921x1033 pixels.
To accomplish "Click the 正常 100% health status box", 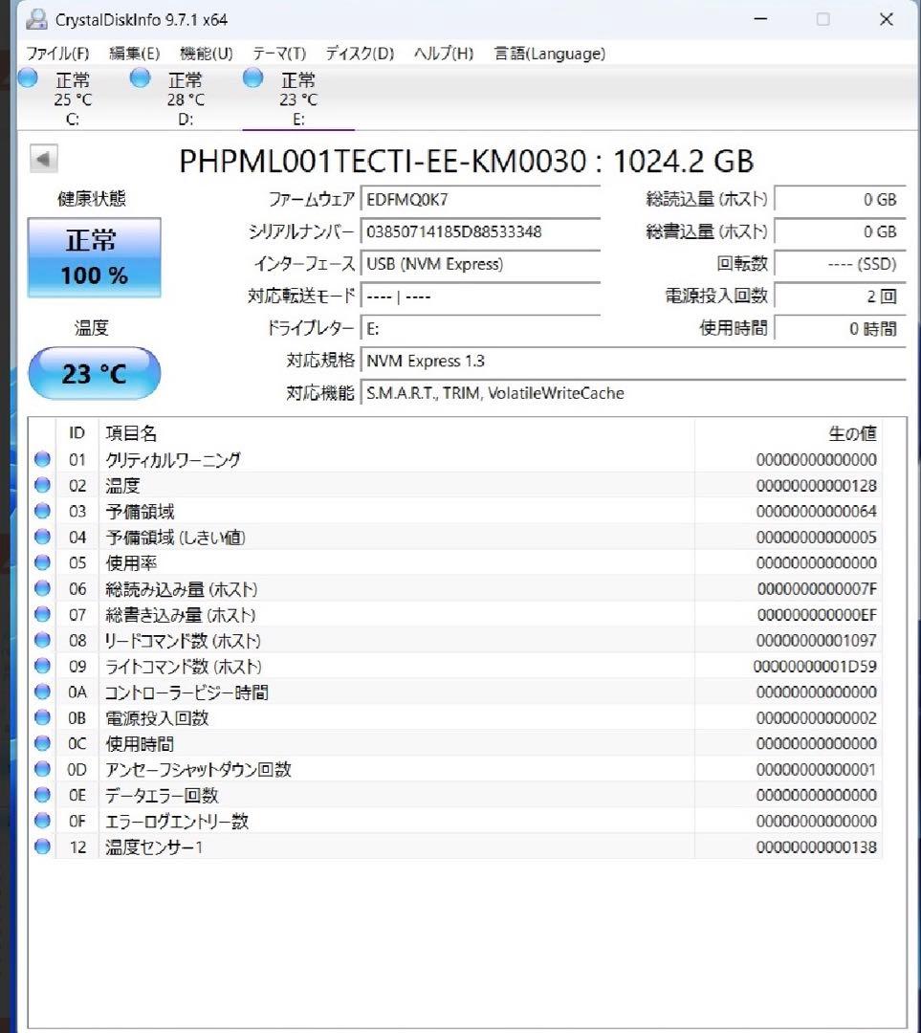I will (93, 257).
